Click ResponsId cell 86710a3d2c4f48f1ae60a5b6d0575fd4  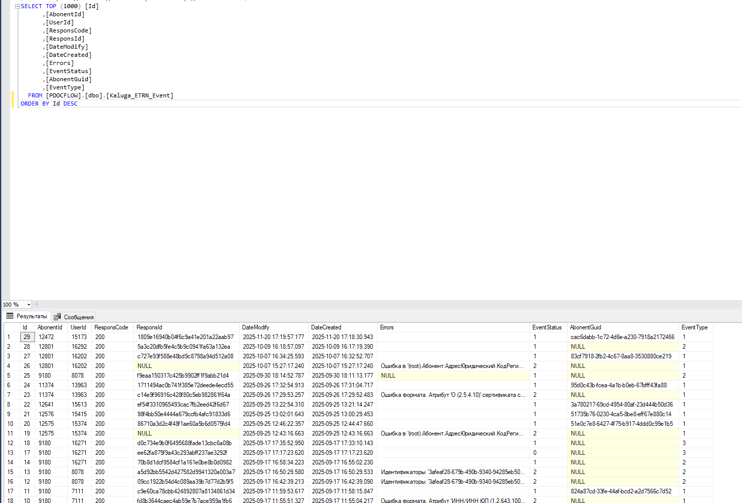pos(186,424)
